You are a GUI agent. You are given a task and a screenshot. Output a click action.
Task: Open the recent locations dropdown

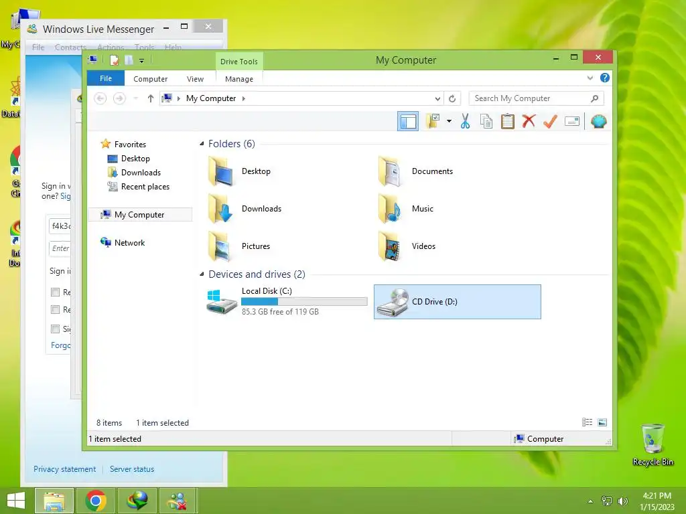point(135,98)
